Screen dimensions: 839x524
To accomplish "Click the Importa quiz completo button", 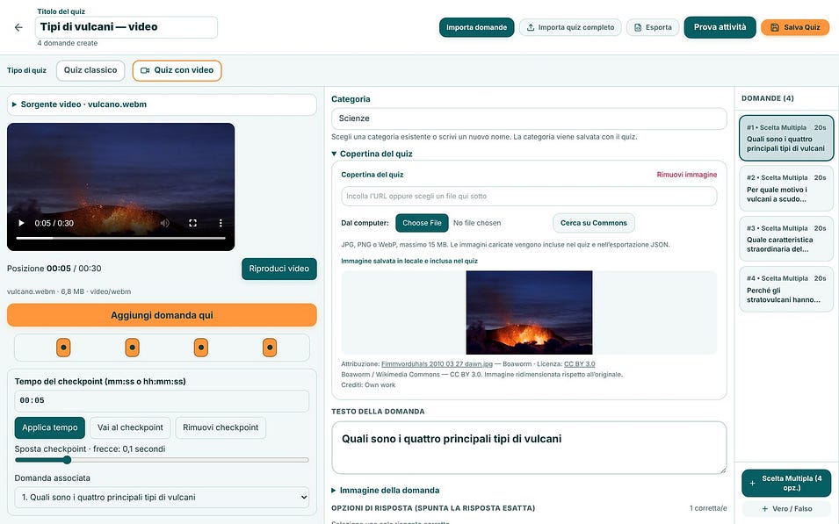I will coord(570,27).
